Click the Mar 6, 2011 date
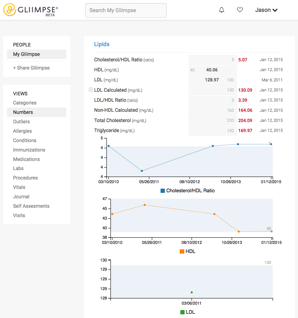298x318 pixels. coord(272,80)
